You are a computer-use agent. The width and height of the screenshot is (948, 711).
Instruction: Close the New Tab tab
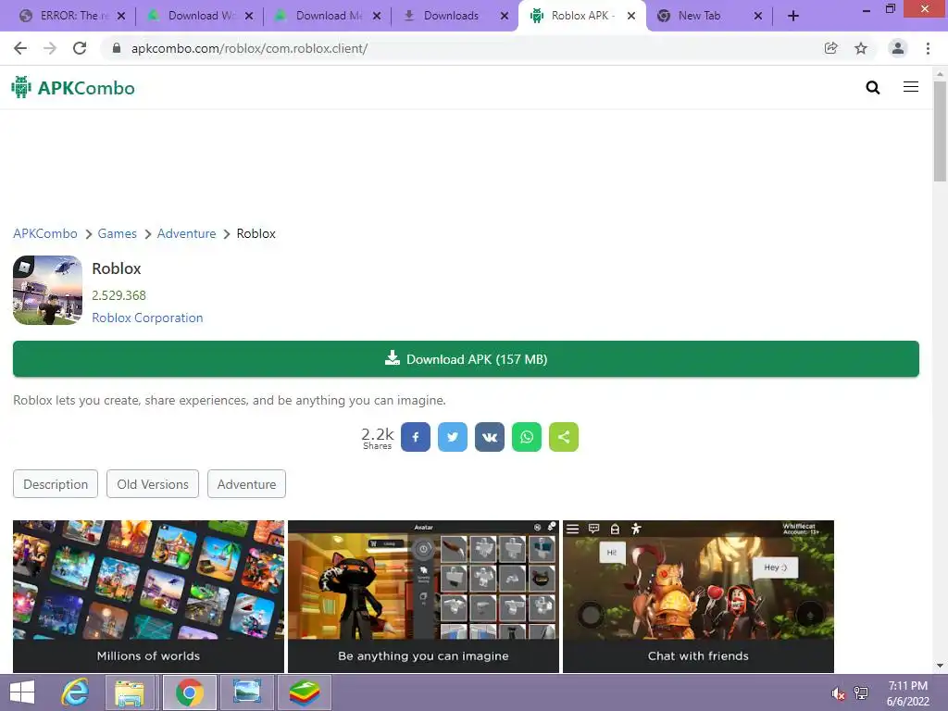pyautogui.click(x=757, y=16)
